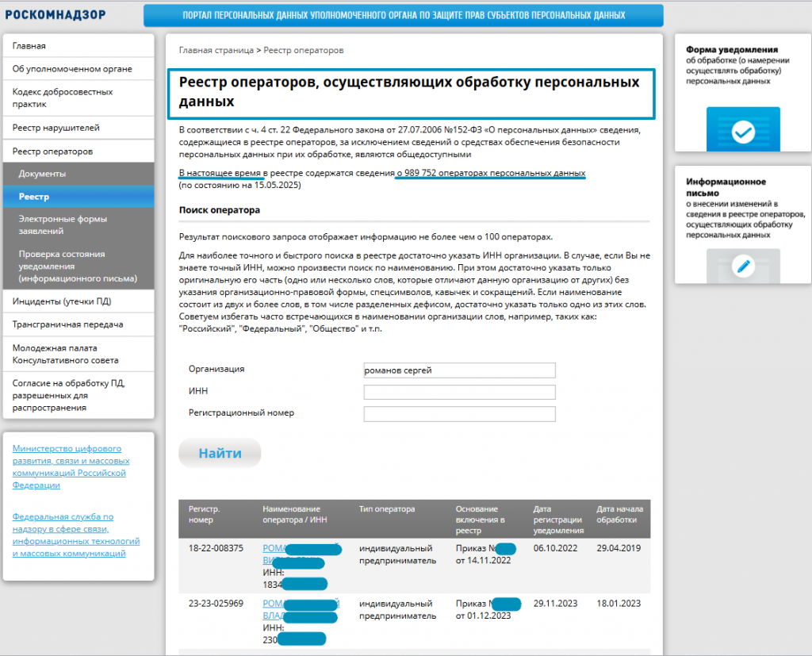Open Форма уведомления card title
The width and height of the screenshot is (812, 656).
tap(732, 50)
